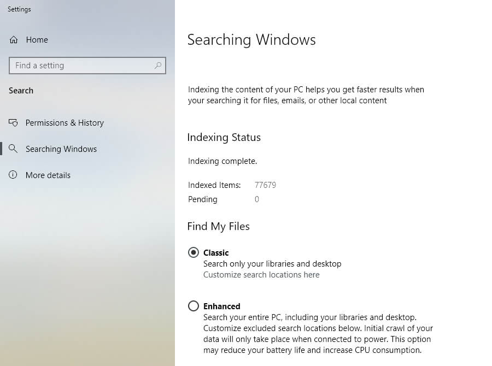Open Customize search locations here link

[261, 275]
